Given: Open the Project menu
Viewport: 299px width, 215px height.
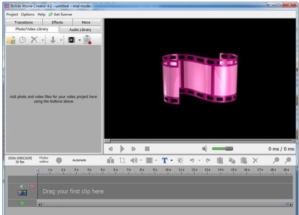Looking at the screenshot, I should (x=12, y=14).
